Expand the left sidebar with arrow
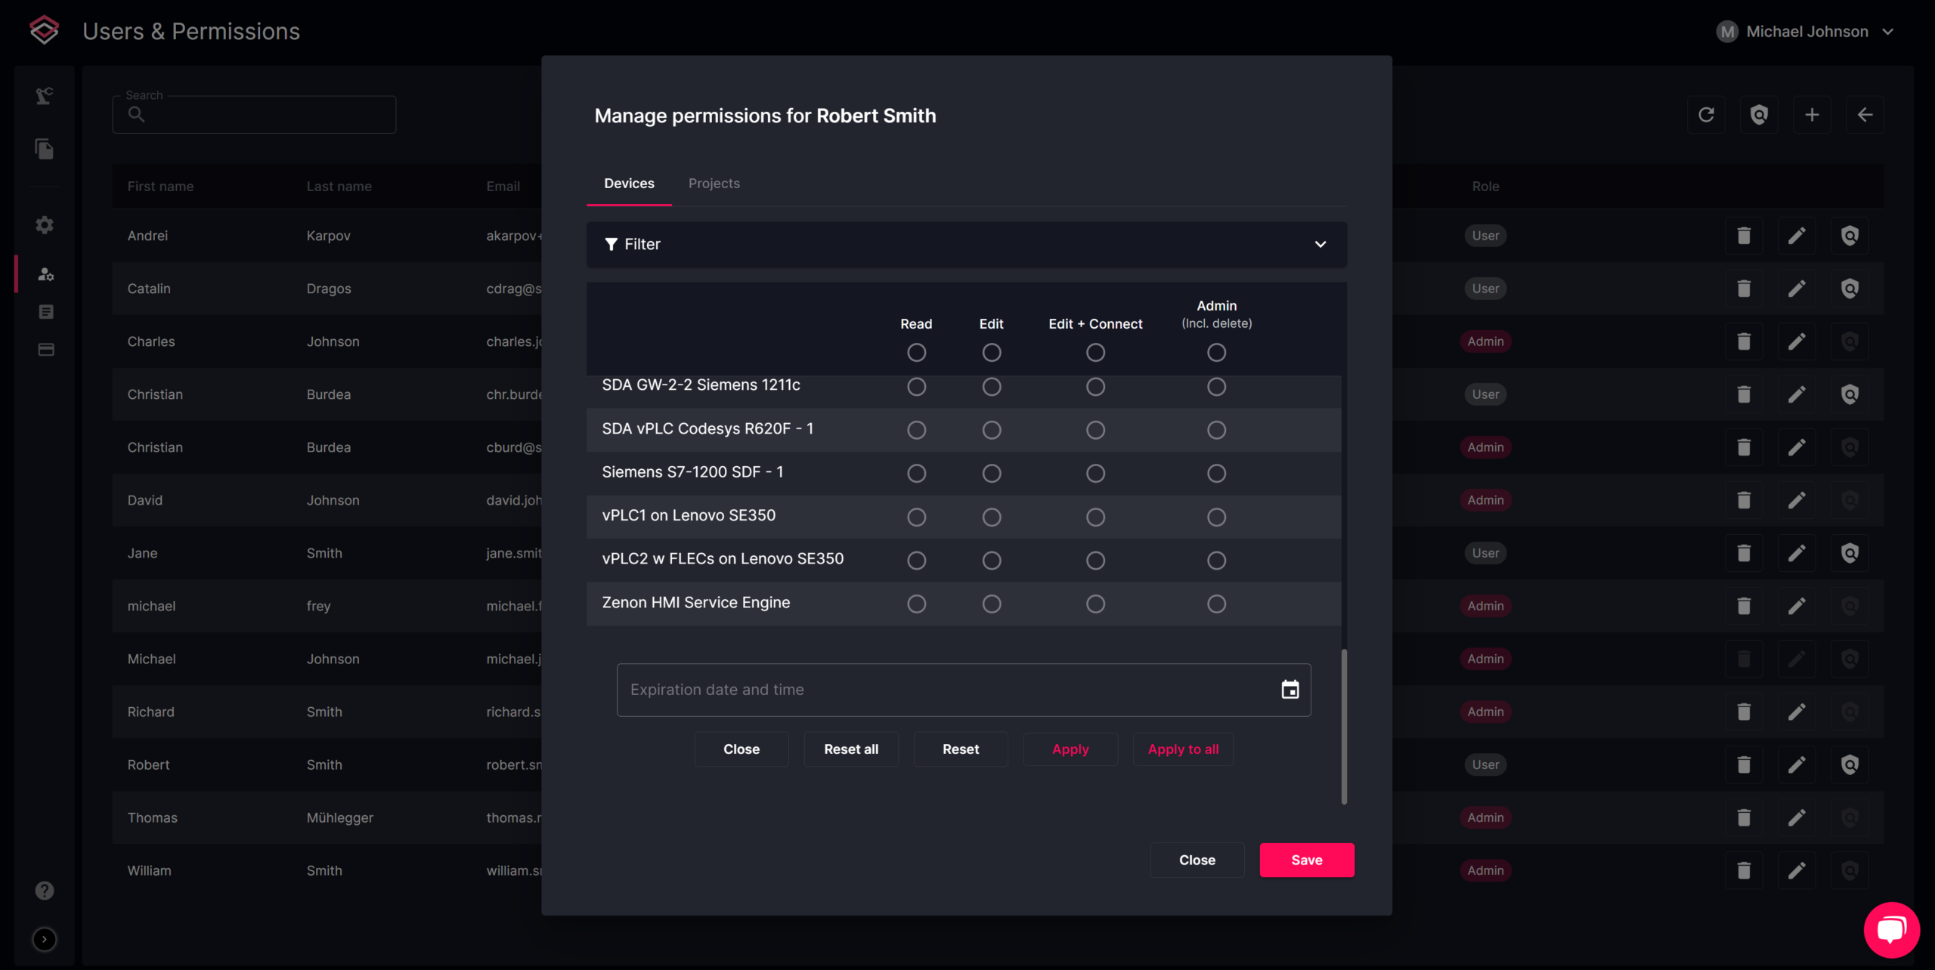This screenshot has height=970, width=1935. (45, 939)
